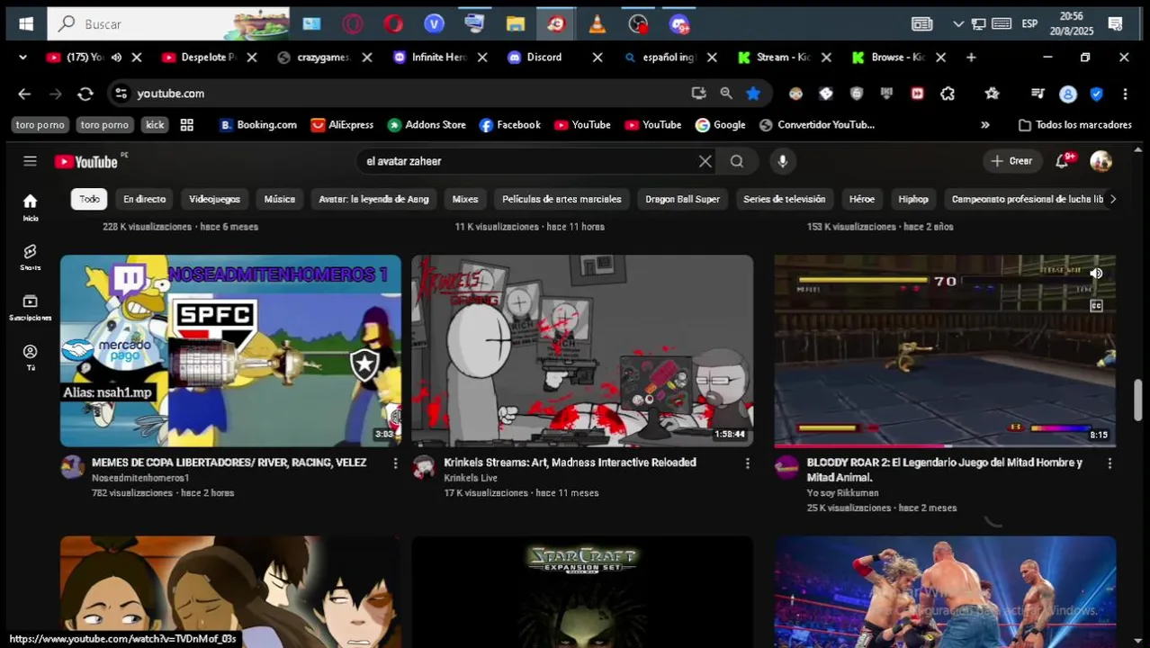Select the Mixes filter chip
The height and width of the screenshot is (648, 1150).
click(x=465, y=199)
